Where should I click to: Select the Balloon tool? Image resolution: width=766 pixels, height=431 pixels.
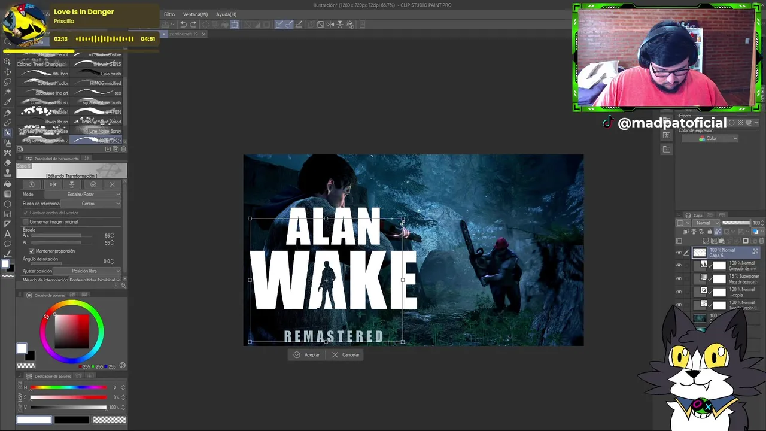7,245
